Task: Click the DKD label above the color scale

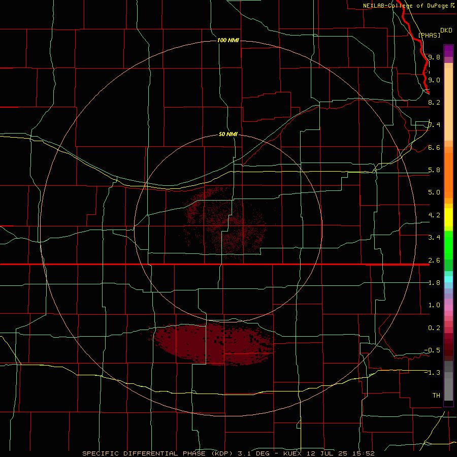Action: click(x=446, y=30)
